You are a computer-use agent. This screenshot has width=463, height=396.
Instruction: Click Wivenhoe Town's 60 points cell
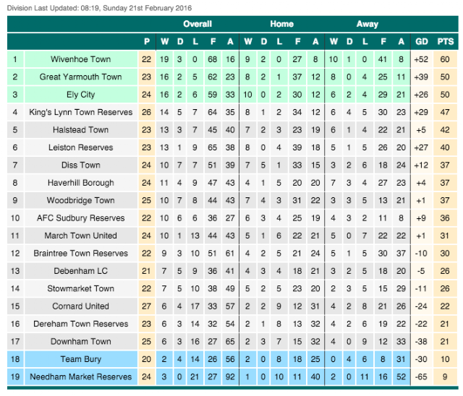(x=445, y=59)
